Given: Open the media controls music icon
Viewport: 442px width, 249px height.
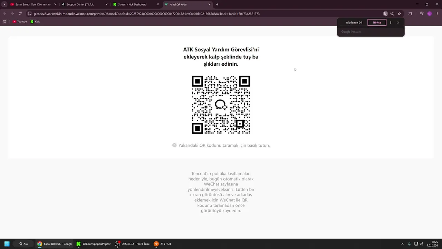Looking at the screenshot, I should tap(422, 14).
